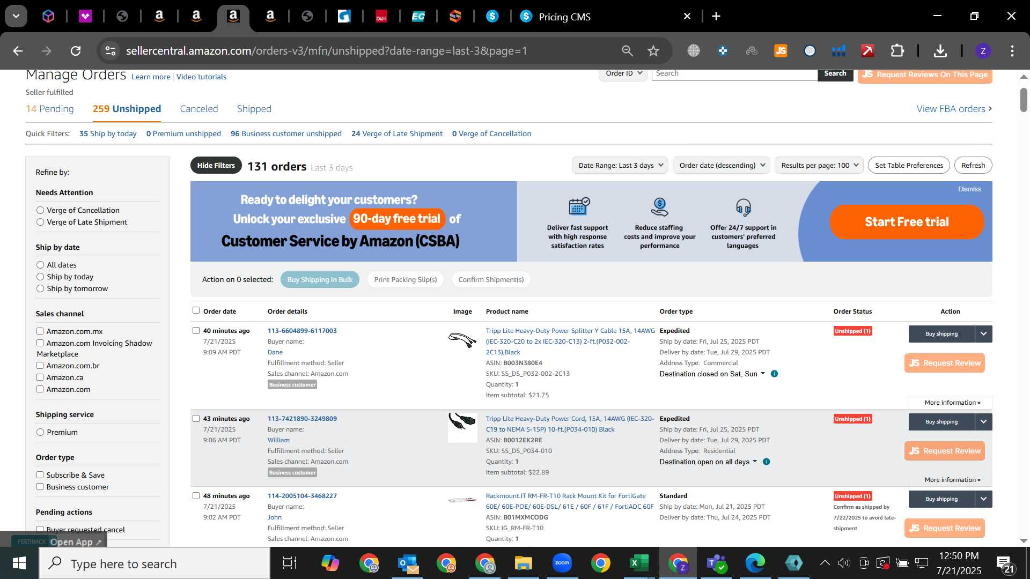Open order link 113-7421890-3249809
The width and height of the screenshot is (1030, 579).
[x=302, y=419]
